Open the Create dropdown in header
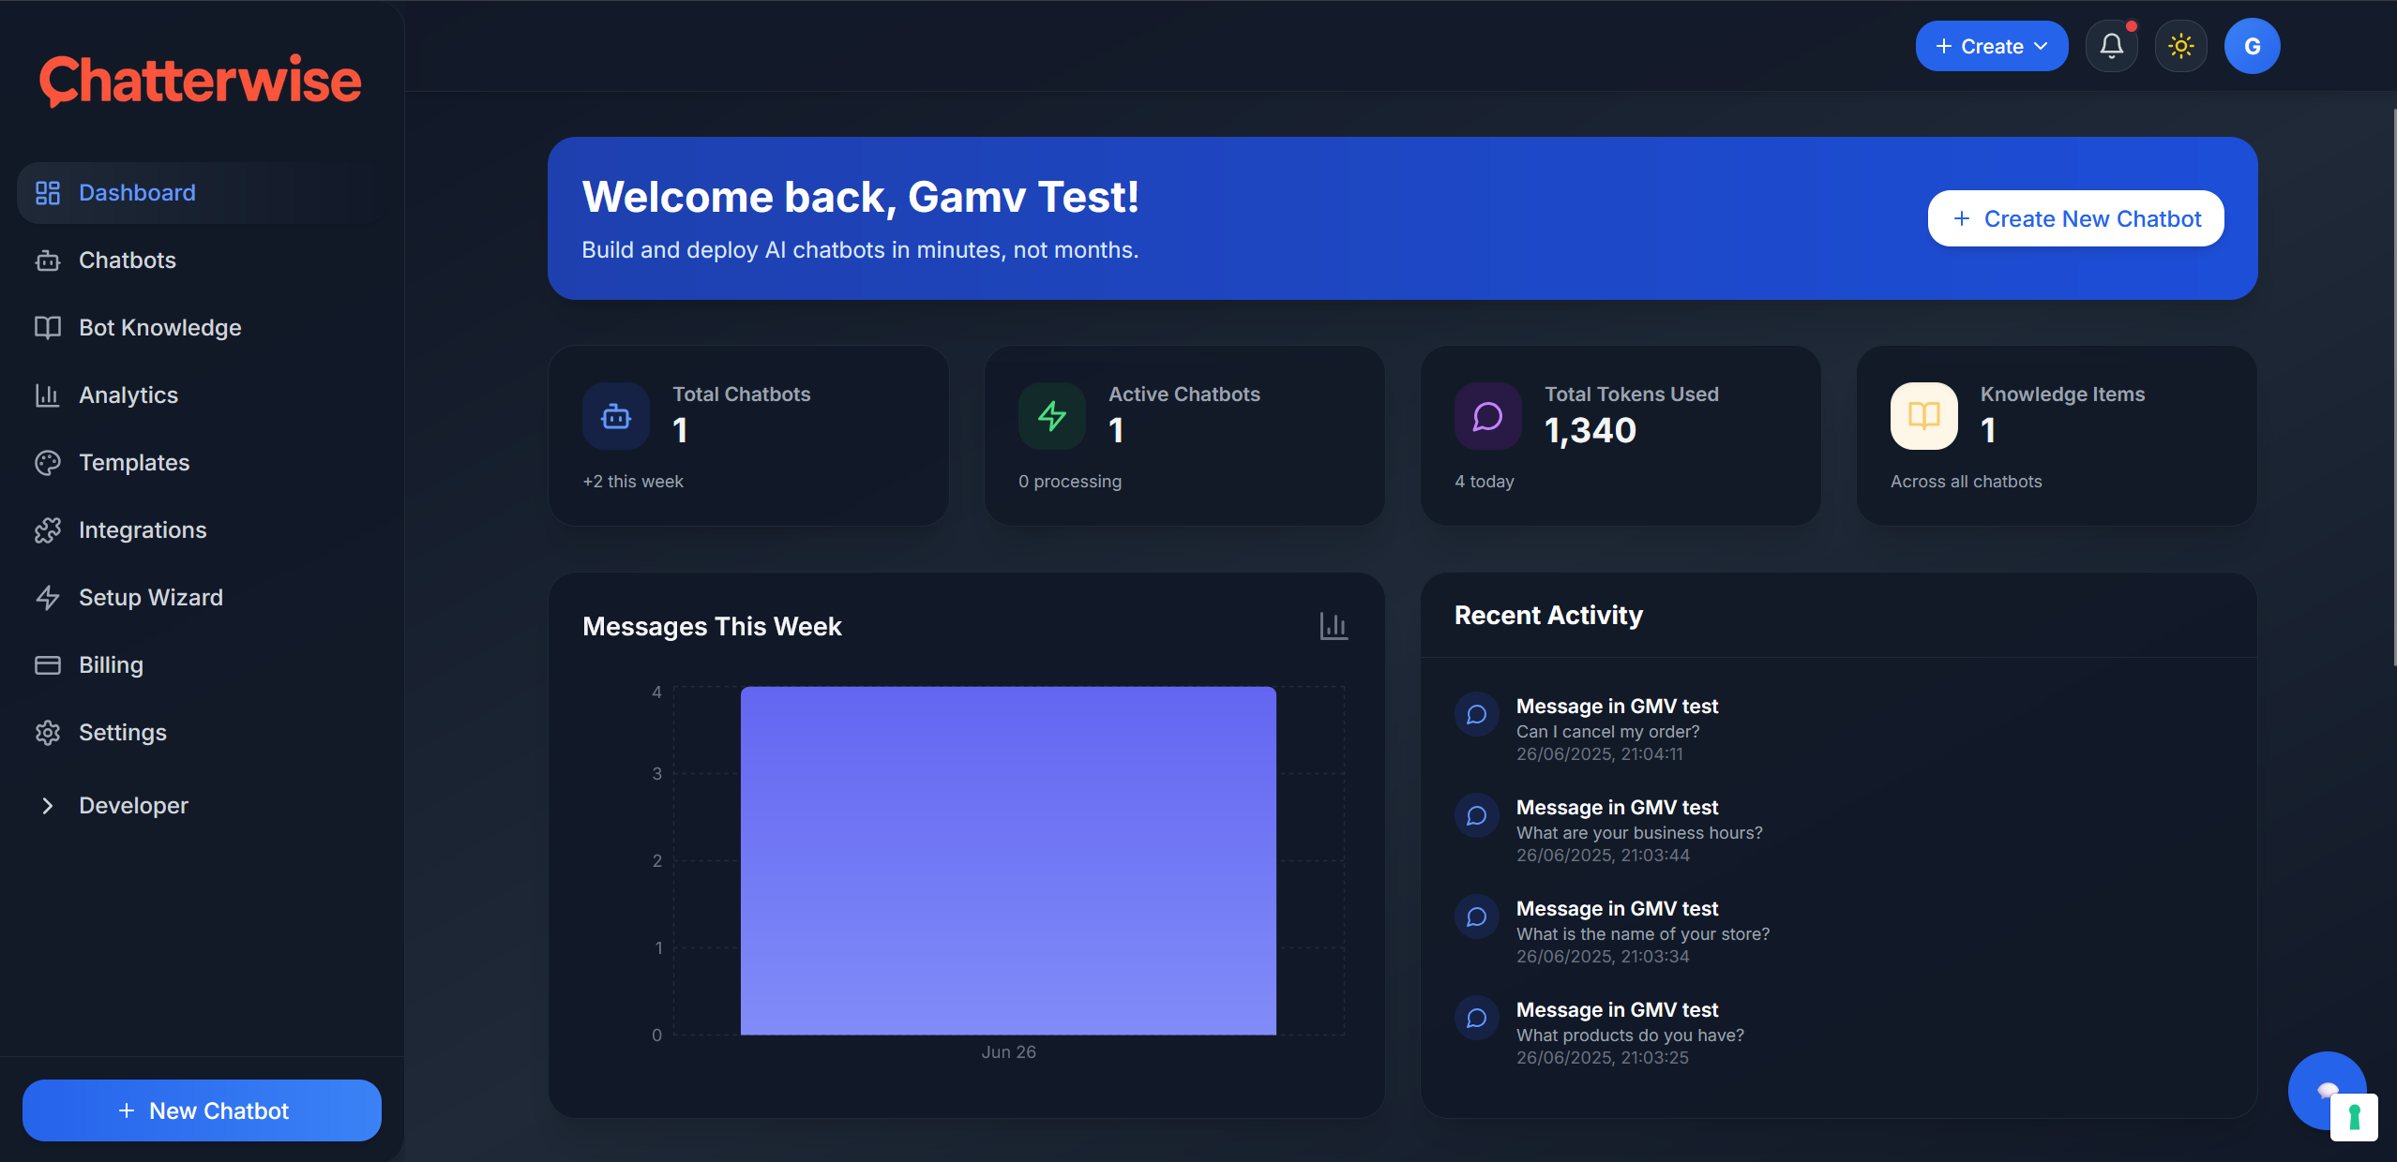This screenshot has height=1162, width=2397. coord(1991,46)
